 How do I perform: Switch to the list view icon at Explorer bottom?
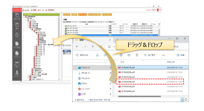(x=182, y=100)
